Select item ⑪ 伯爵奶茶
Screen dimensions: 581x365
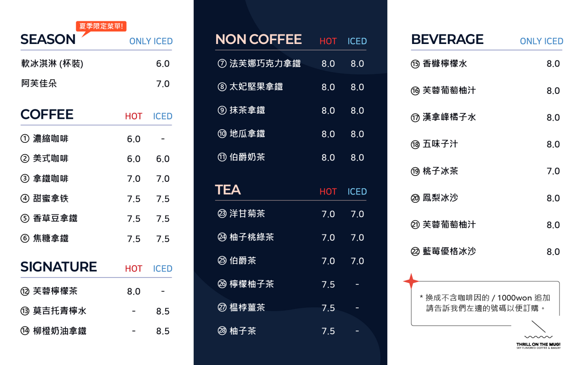(x=241, y=157)
